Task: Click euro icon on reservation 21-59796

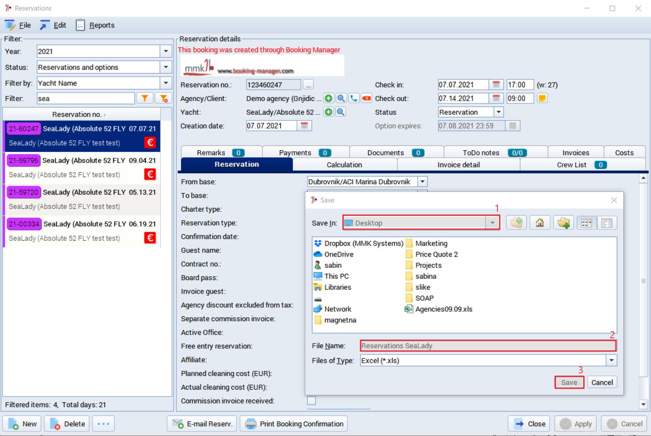Action: click(x=150, y=174)
